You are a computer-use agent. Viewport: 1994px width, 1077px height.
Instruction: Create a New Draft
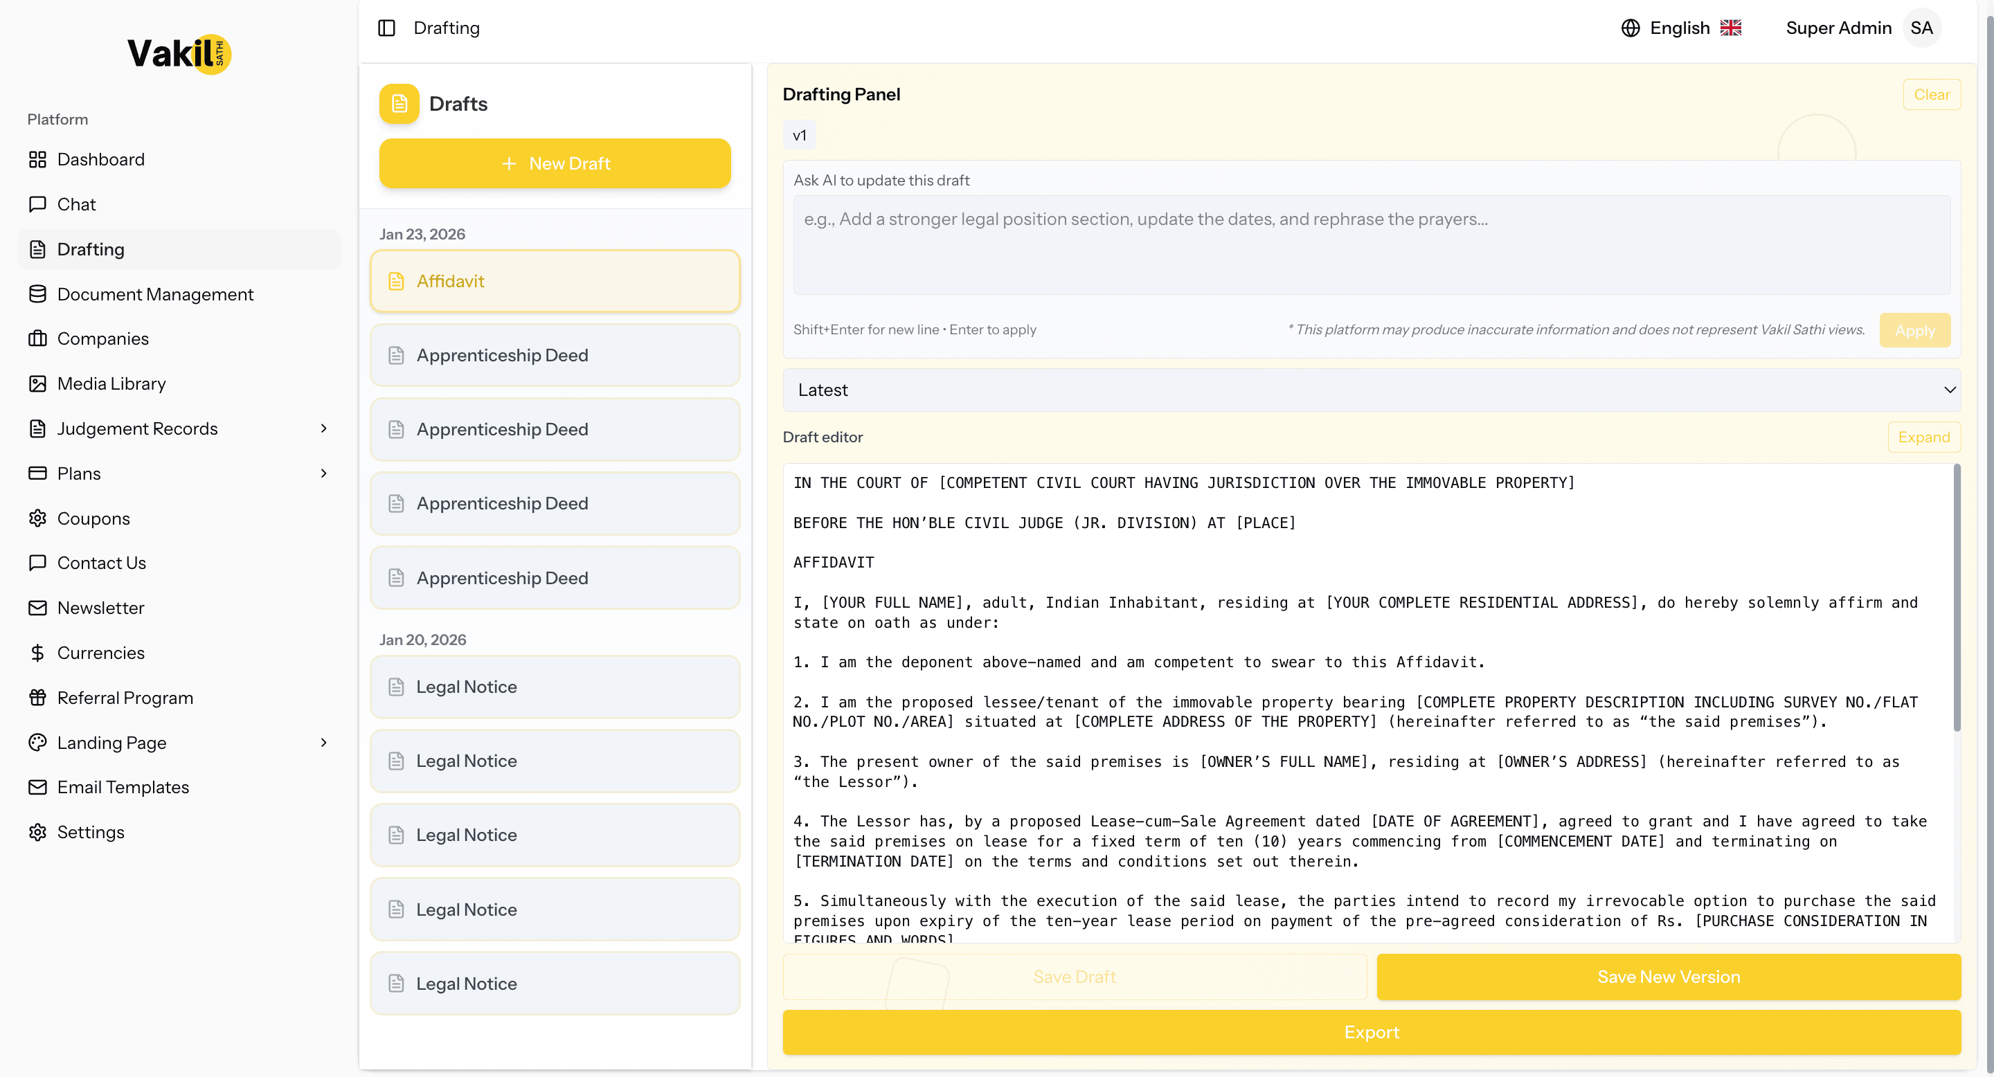point(554,163)
